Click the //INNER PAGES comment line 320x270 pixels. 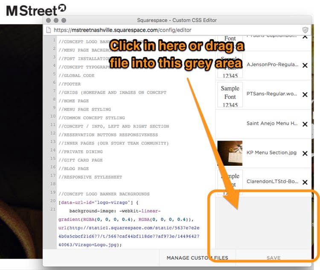coord(113,143)
